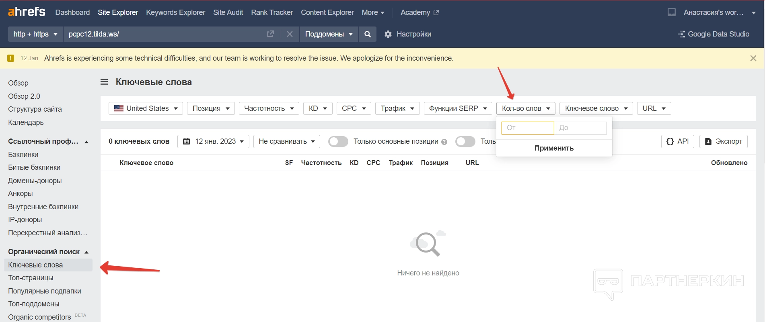Dismiss the technical difficulties banner
This screenshot has height=322, width=765.
(x=753, y=58)
